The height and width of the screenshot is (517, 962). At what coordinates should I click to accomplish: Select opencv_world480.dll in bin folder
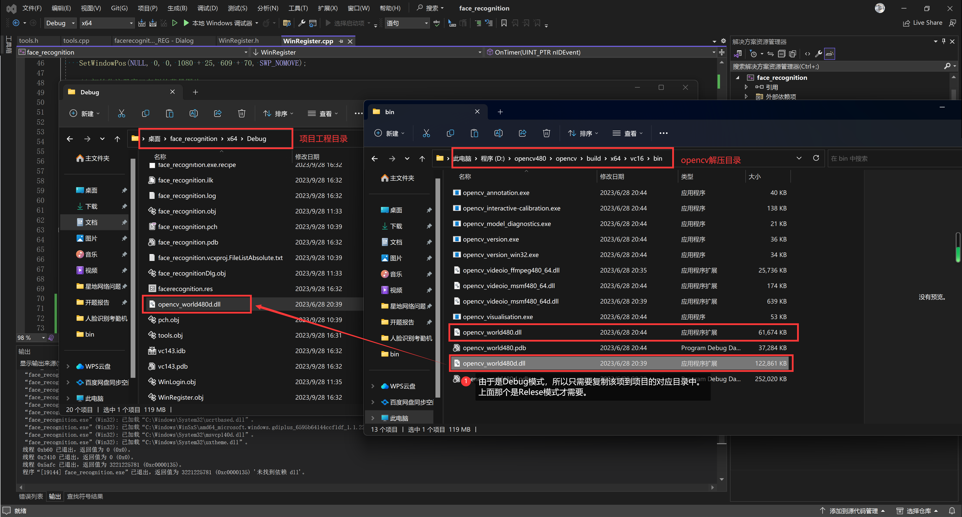[492, 332]
